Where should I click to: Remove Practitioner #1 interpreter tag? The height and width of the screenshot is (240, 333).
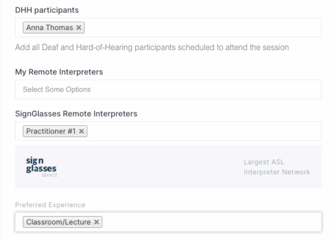coord(82,131)
